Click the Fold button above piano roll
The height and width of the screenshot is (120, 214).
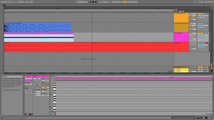click(52, 76)
